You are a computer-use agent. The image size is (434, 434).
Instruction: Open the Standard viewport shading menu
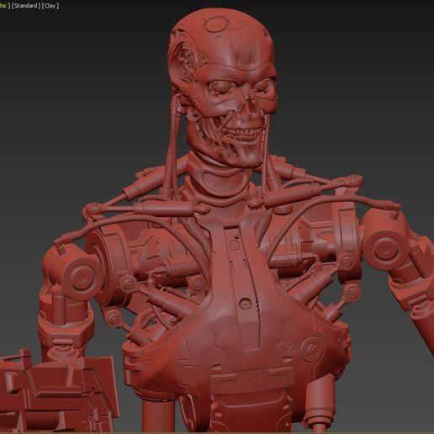coord(25,6)
